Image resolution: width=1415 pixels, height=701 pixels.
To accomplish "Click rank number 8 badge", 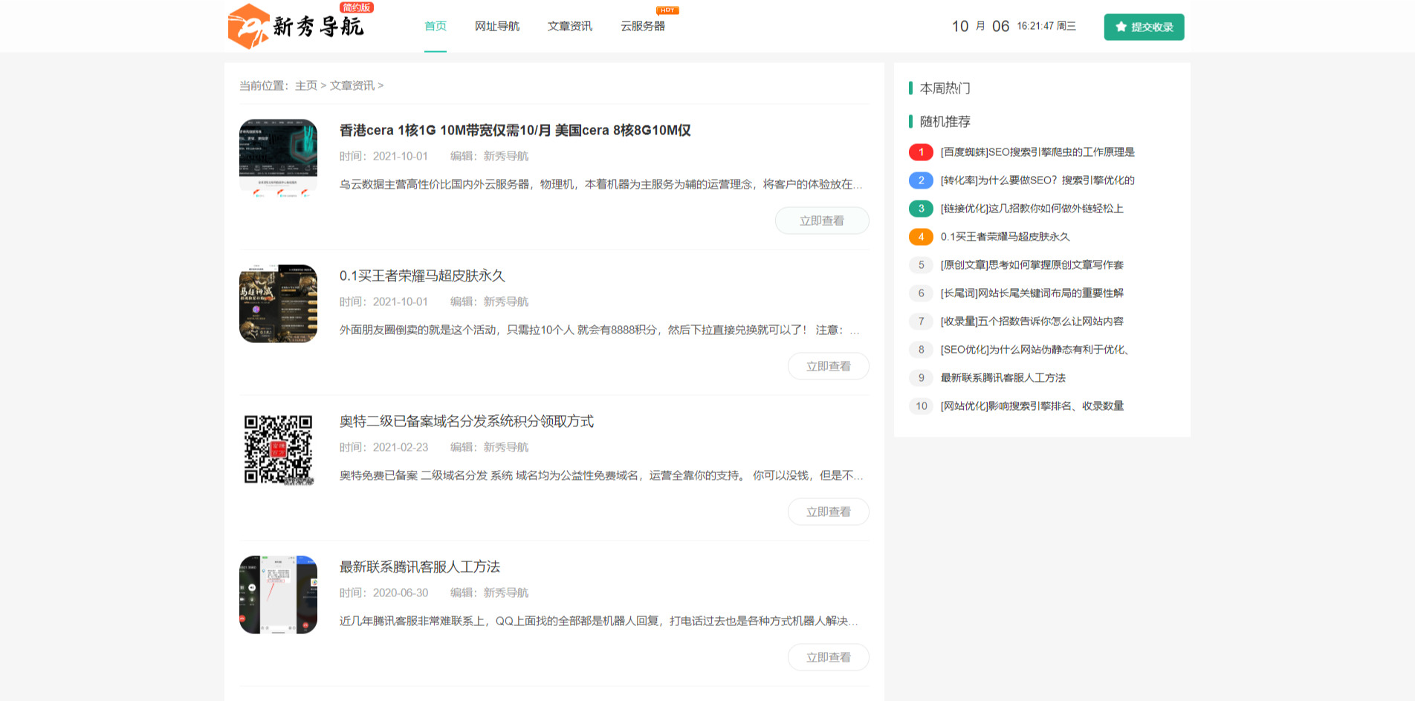I will pyautogui.click(x=921, y=350).
